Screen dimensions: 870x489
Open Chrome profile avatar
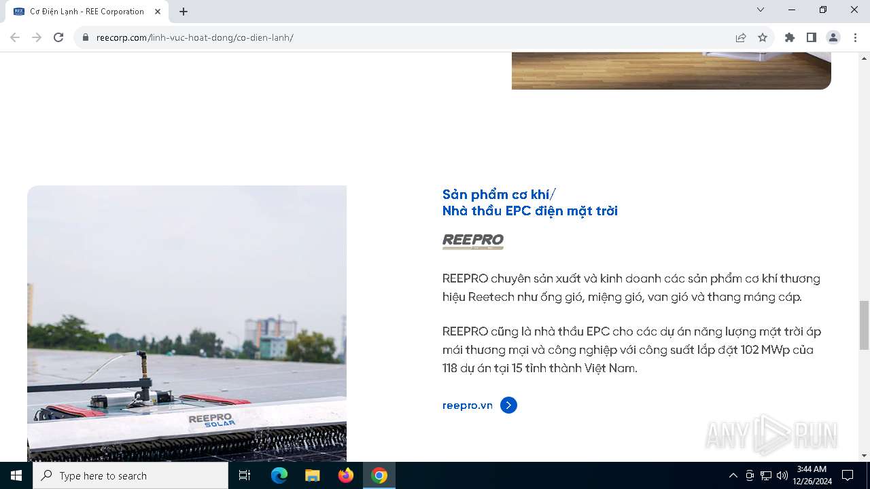click(833, 37)
